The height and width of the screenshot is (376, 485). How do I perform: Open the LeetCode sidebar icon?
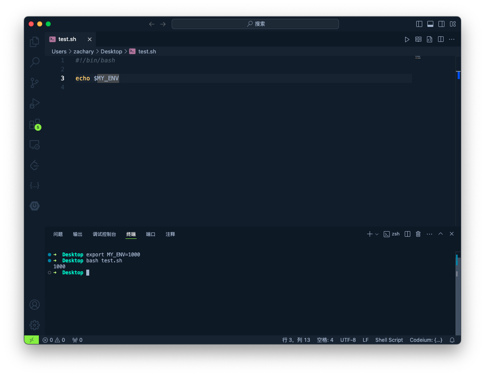34,165
